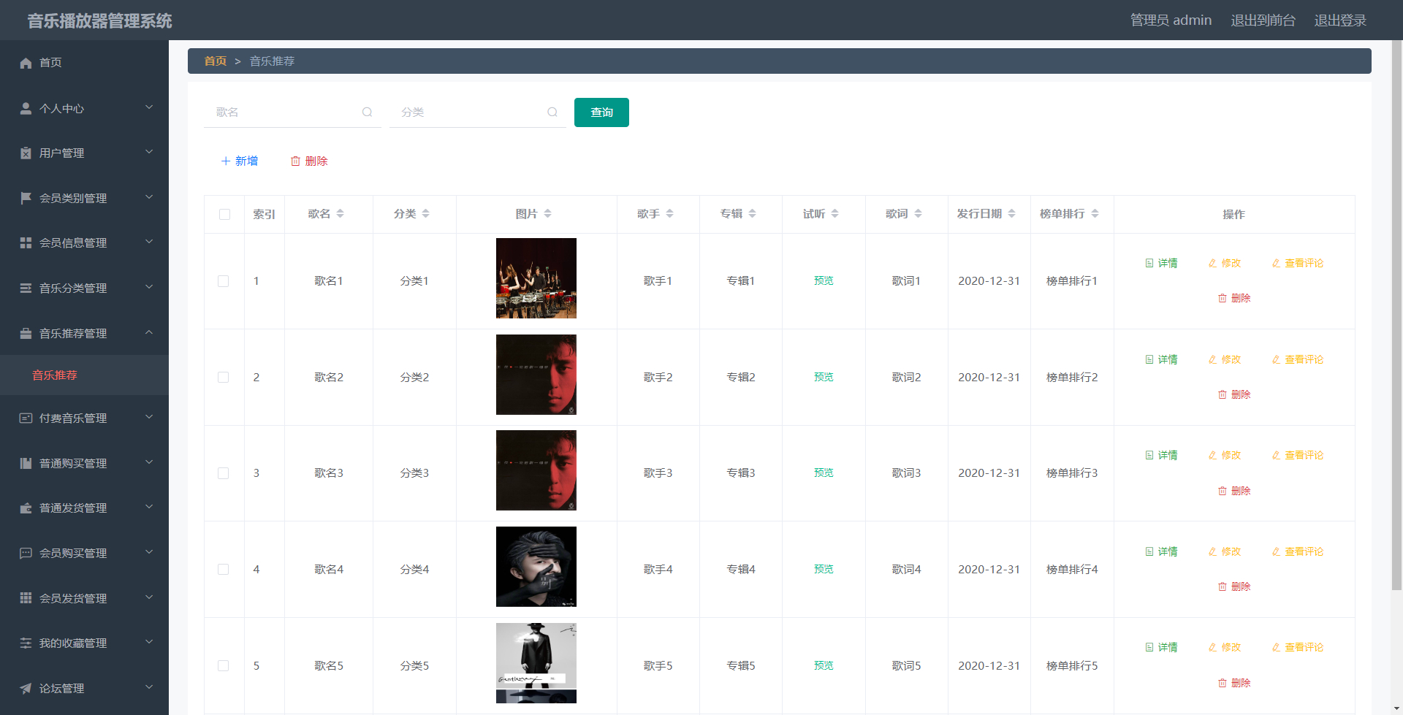Viewport: 1403px width, 715px height.
Task: Expand the 个人中心 menu chevron
Action: 149,107
